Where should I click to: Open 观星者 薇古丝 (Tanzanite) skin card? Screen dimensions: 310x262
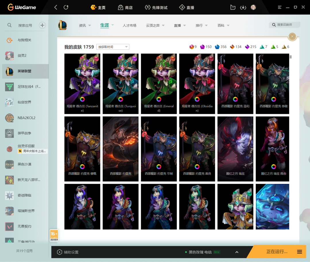coord(82,84)
